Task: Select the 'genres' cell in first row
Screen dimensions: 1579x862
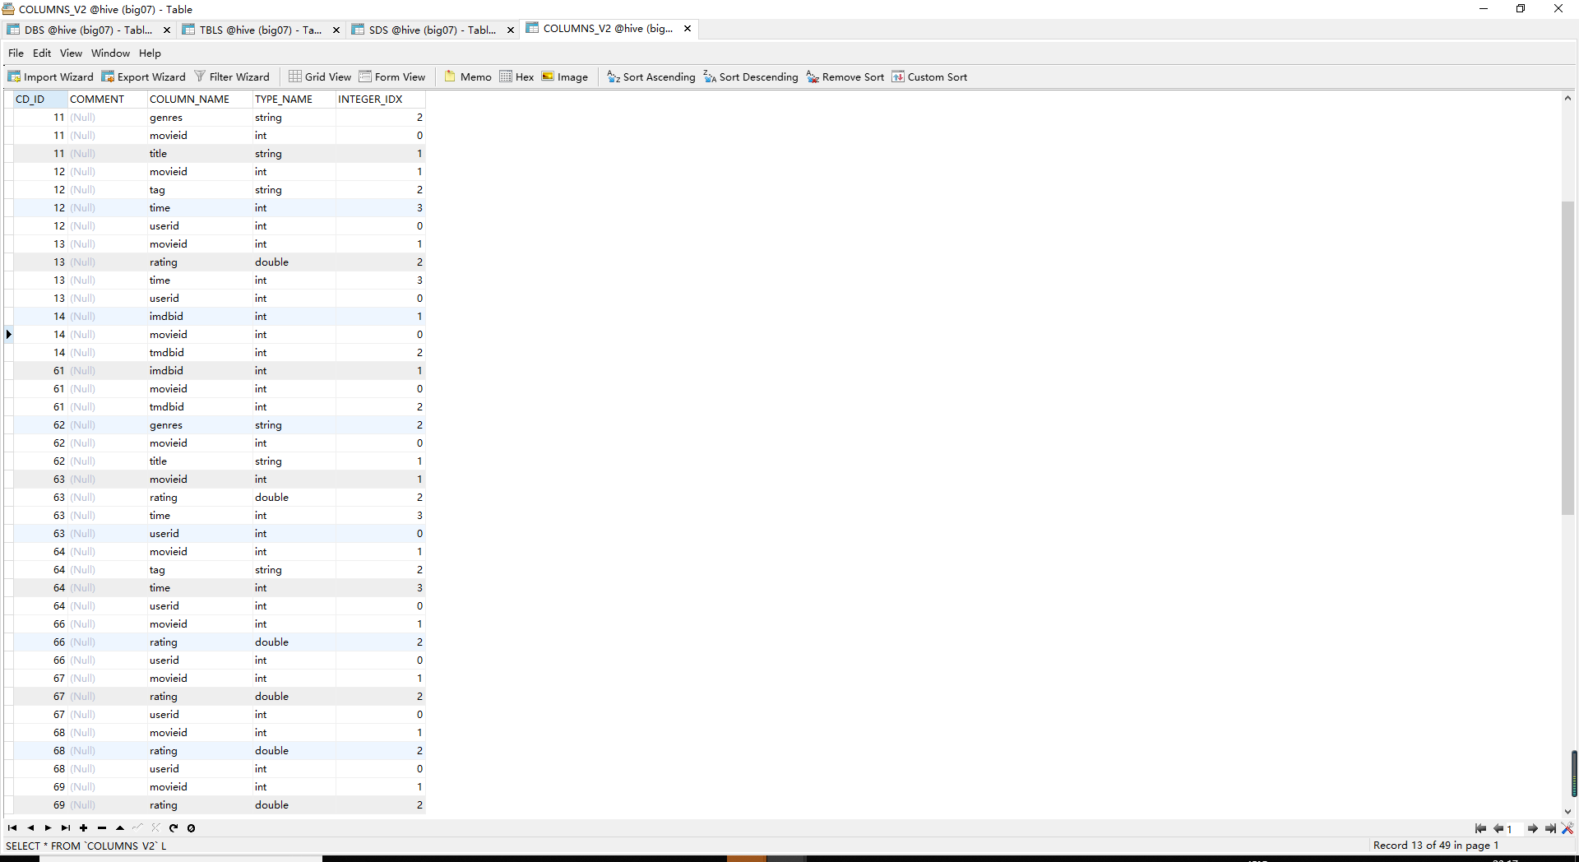Action: click(x=200, y=117)
